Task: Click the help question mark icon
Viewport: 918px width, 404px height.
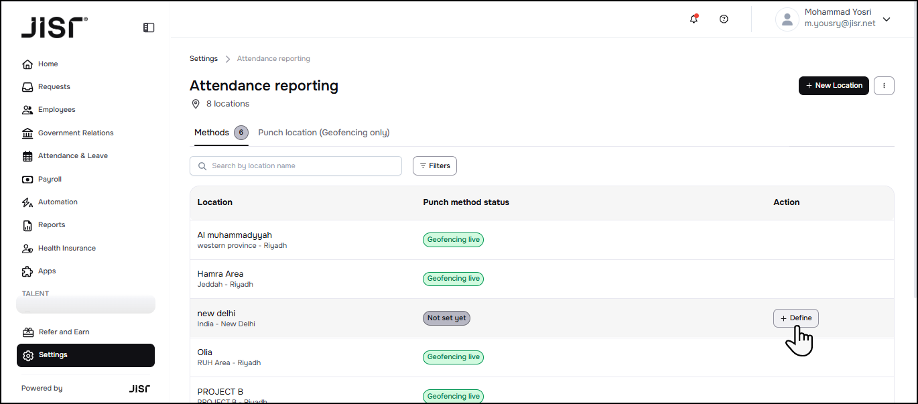Action: pos(724,19)
